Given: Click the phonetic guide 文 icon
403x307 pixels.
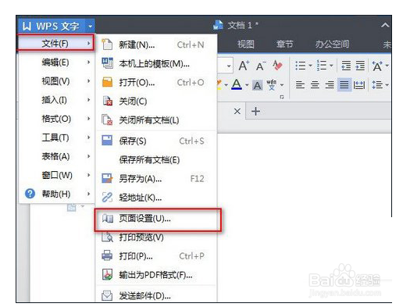Looking at the screenshot, I should (272, 84).
